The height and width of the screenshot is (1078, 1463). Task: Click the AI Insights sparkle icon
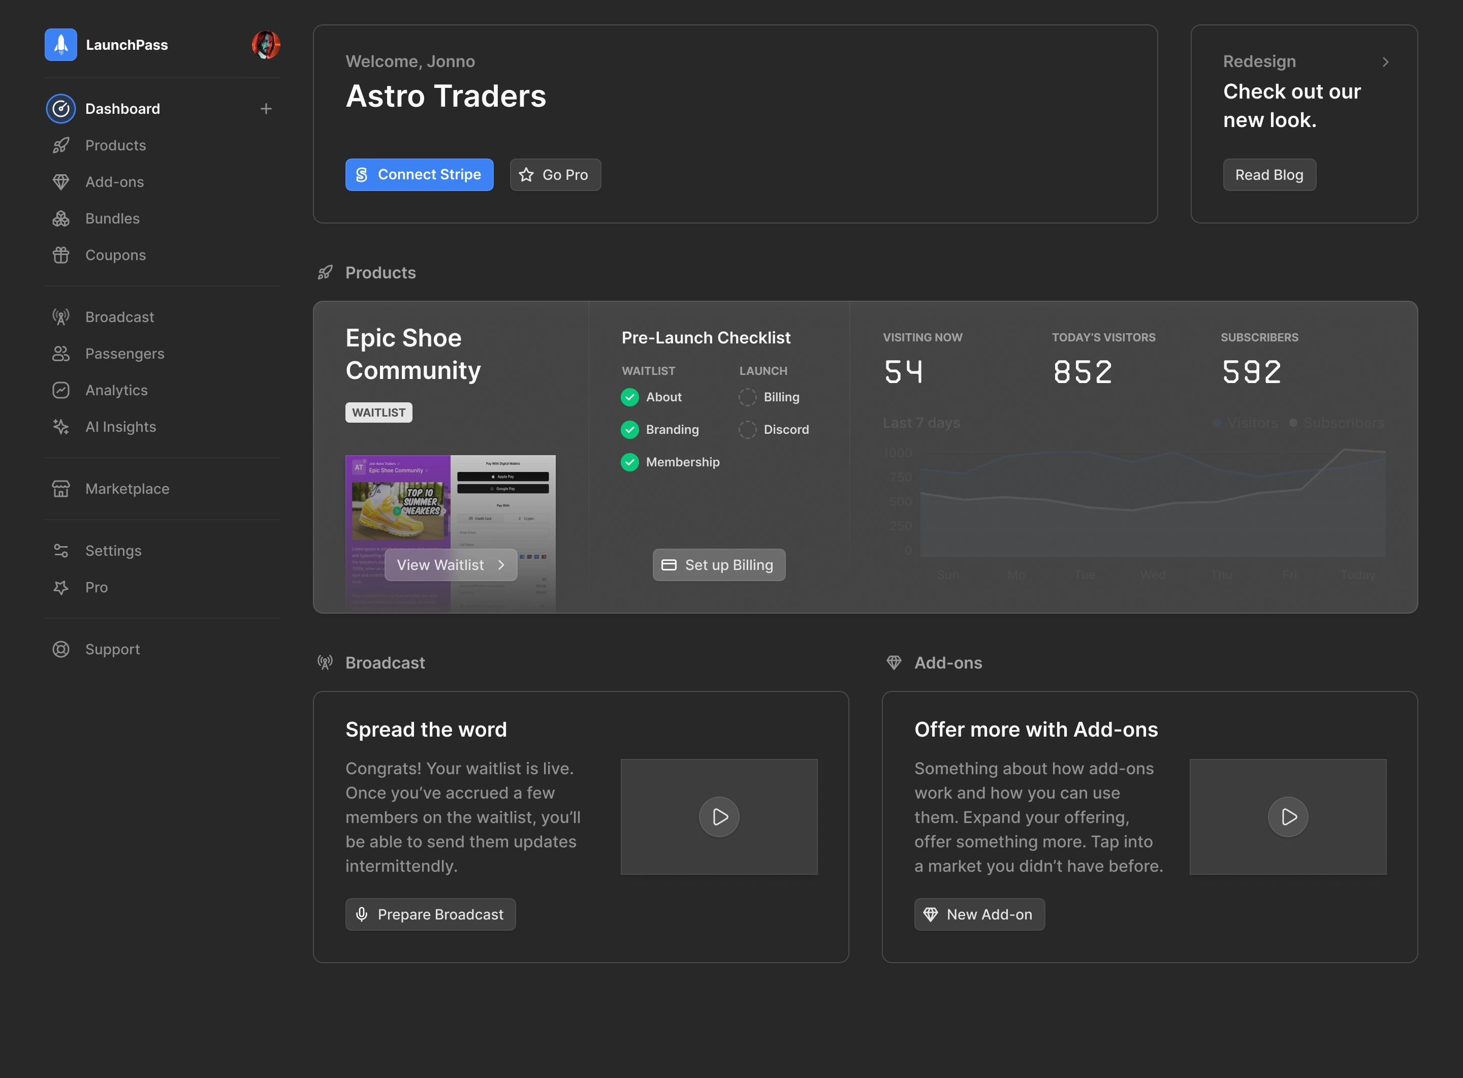tap(60, 426)
